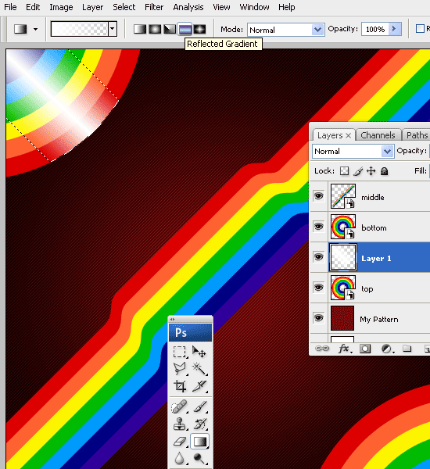Select the Radial Gradient style button
The image size is (430, 469).
coord(155,30)
